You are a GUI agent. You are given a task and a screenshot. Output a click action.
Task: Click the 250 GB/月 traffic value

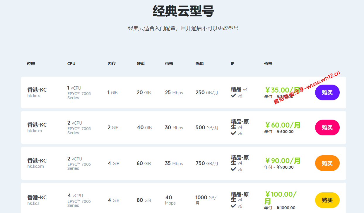click(x=207, y=92)
